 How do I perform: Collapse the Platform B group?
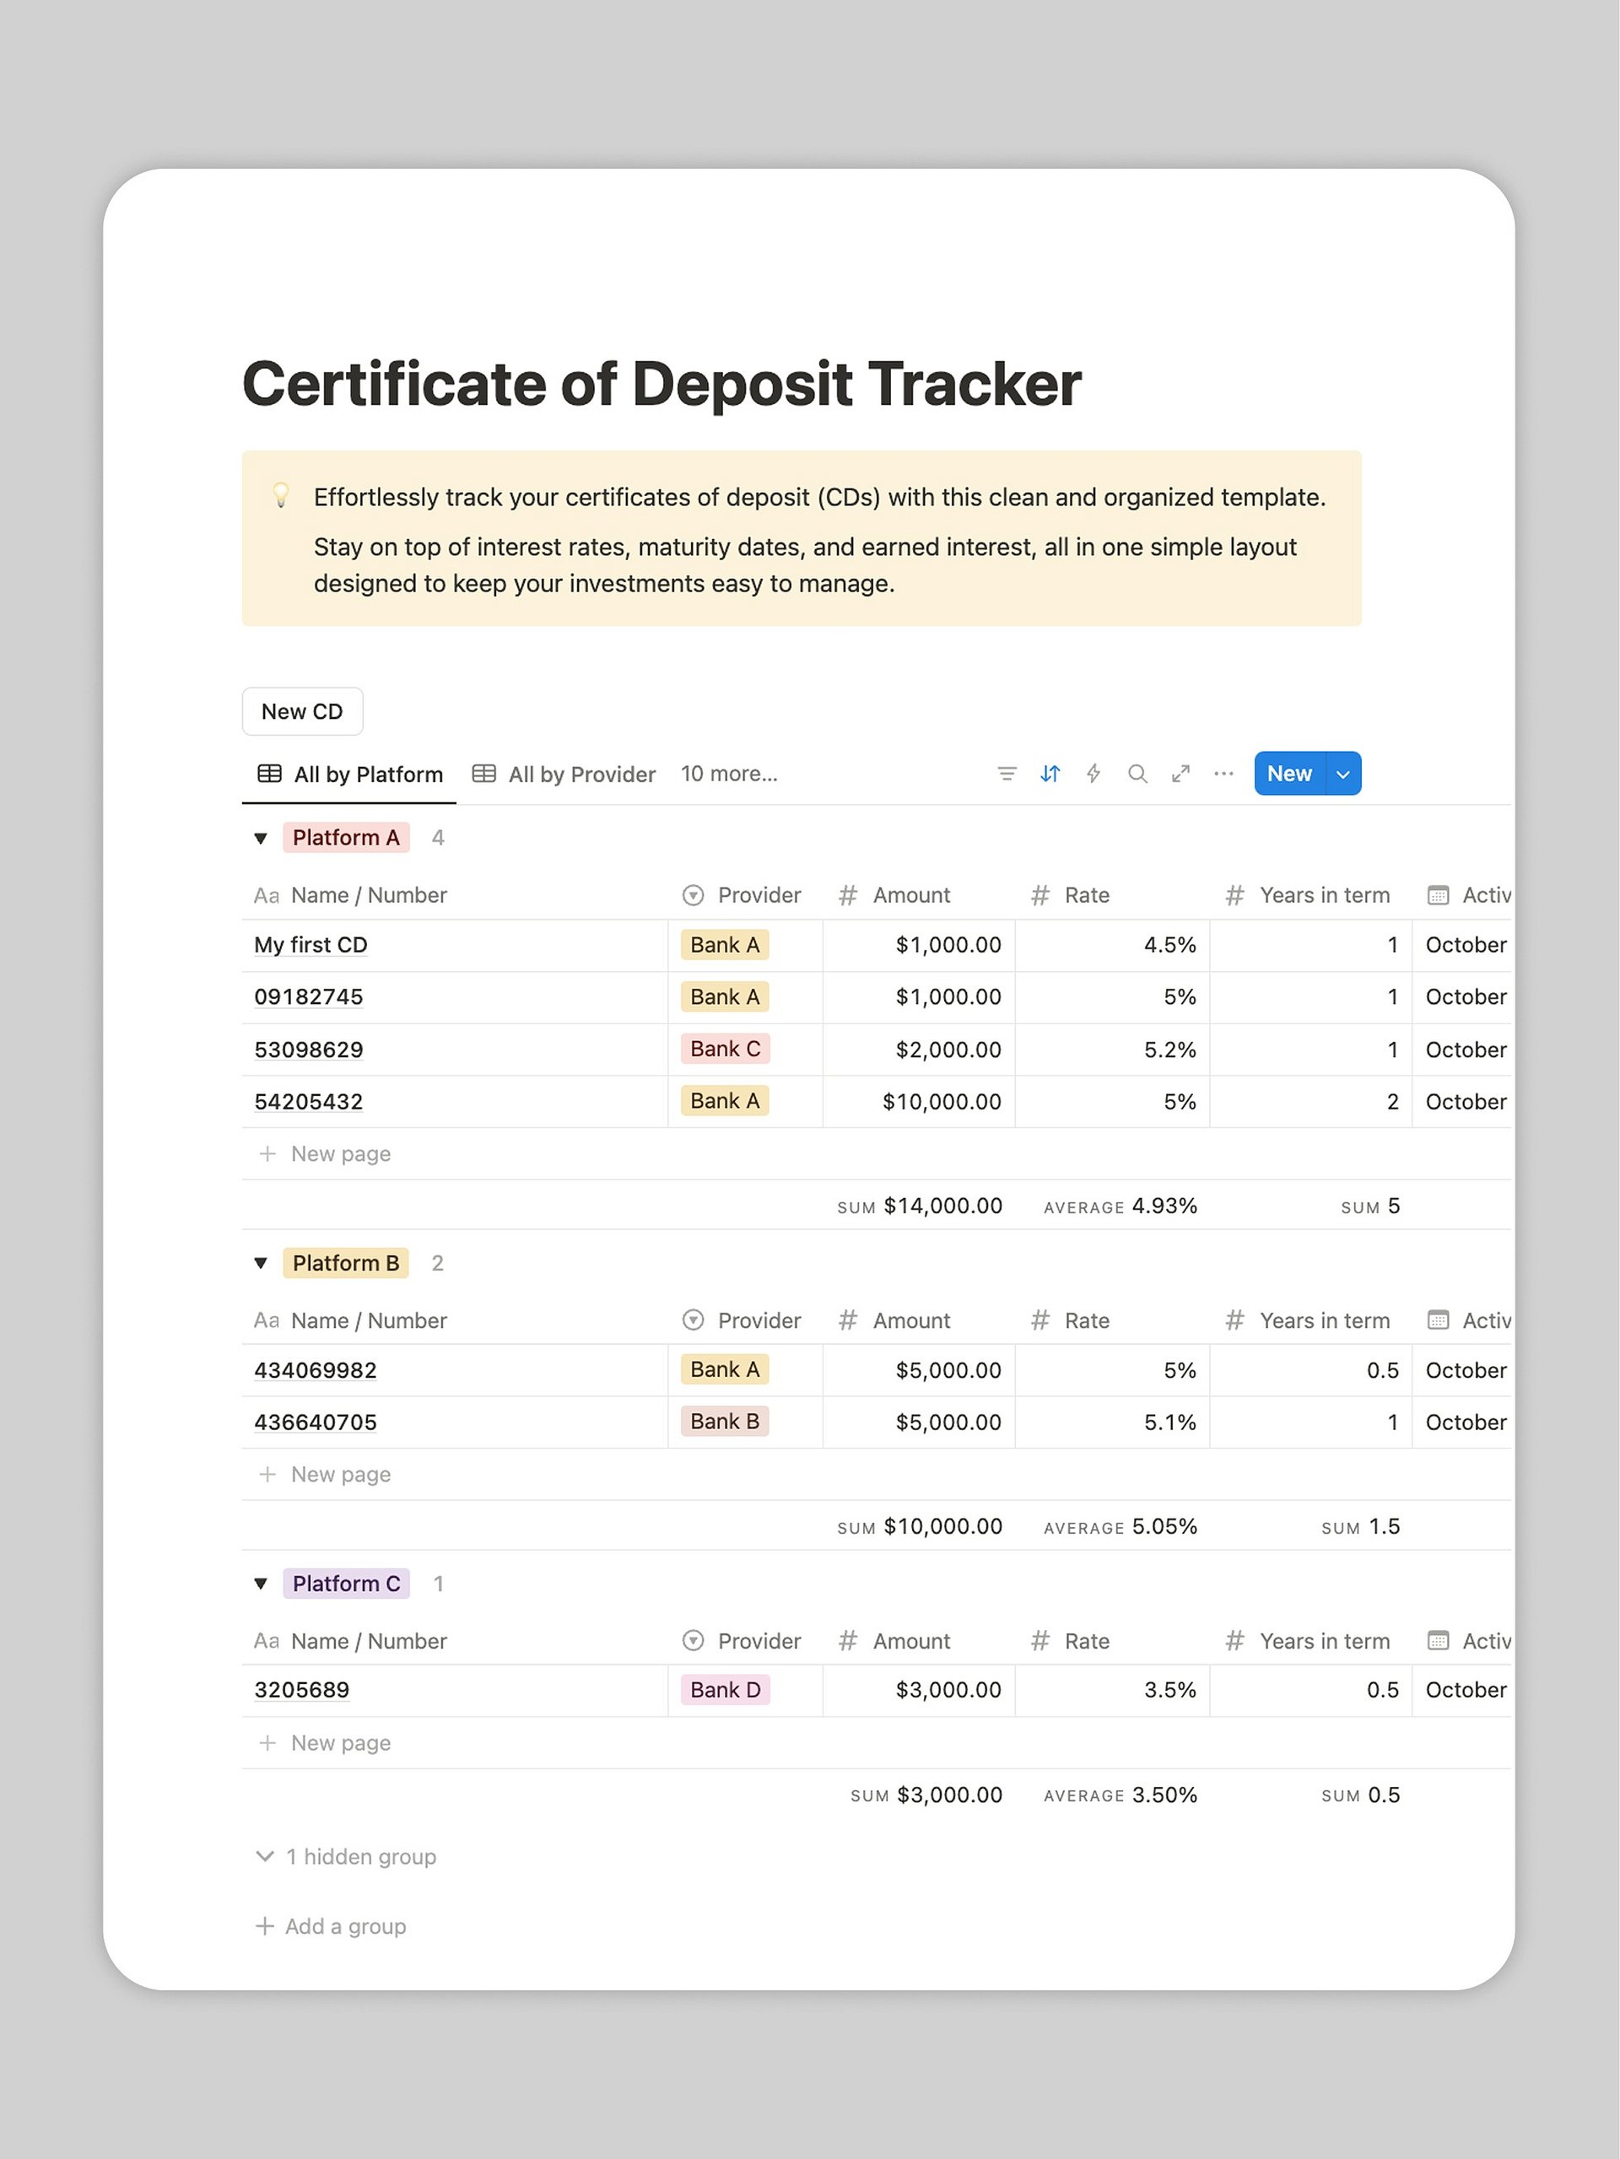pos(261,1263)
